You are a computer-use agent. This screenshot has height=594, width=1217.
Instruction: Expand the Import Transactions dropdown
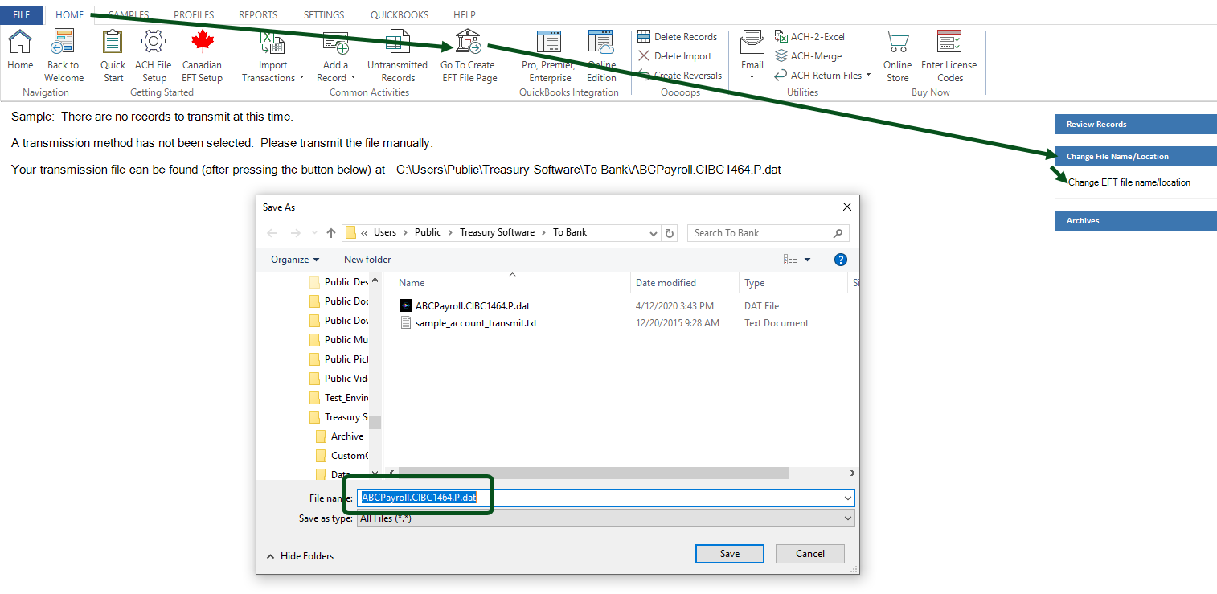[301, 78]
